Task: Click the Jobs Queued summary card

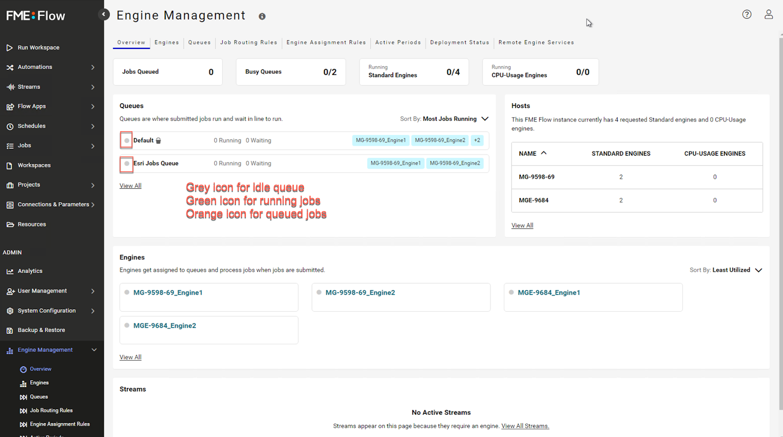Action: coord(168,72)
